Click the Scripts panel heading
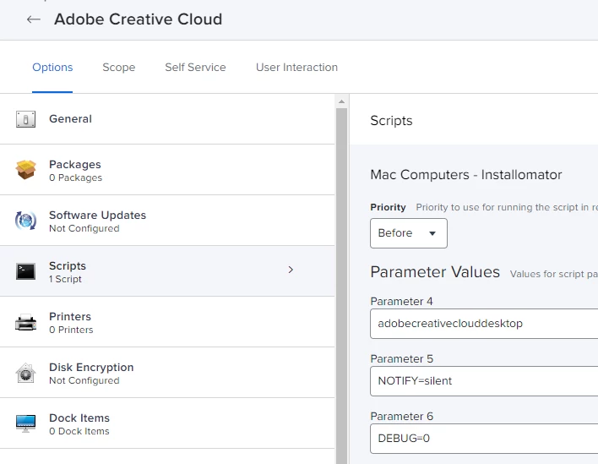Viewport: 598px width, 464px height. pyautogui.click(x=391, y=121)
